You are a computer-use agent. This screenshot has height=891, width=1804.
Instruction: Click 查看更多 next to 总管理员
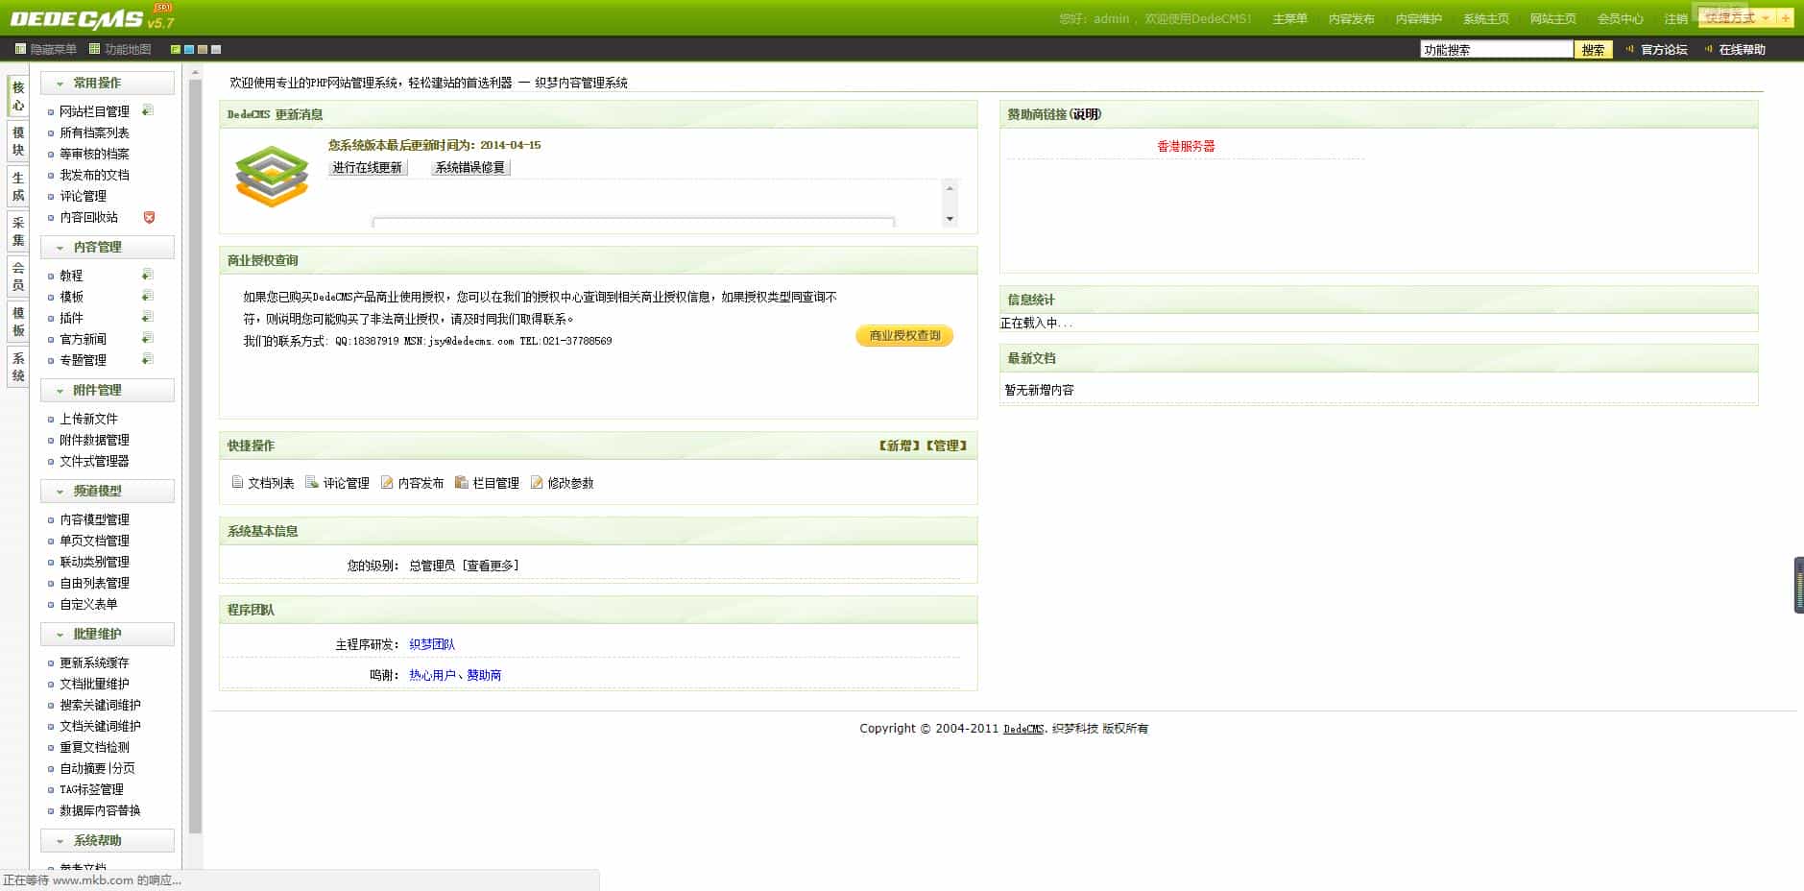pyautogui.click(x=492, y=566)
